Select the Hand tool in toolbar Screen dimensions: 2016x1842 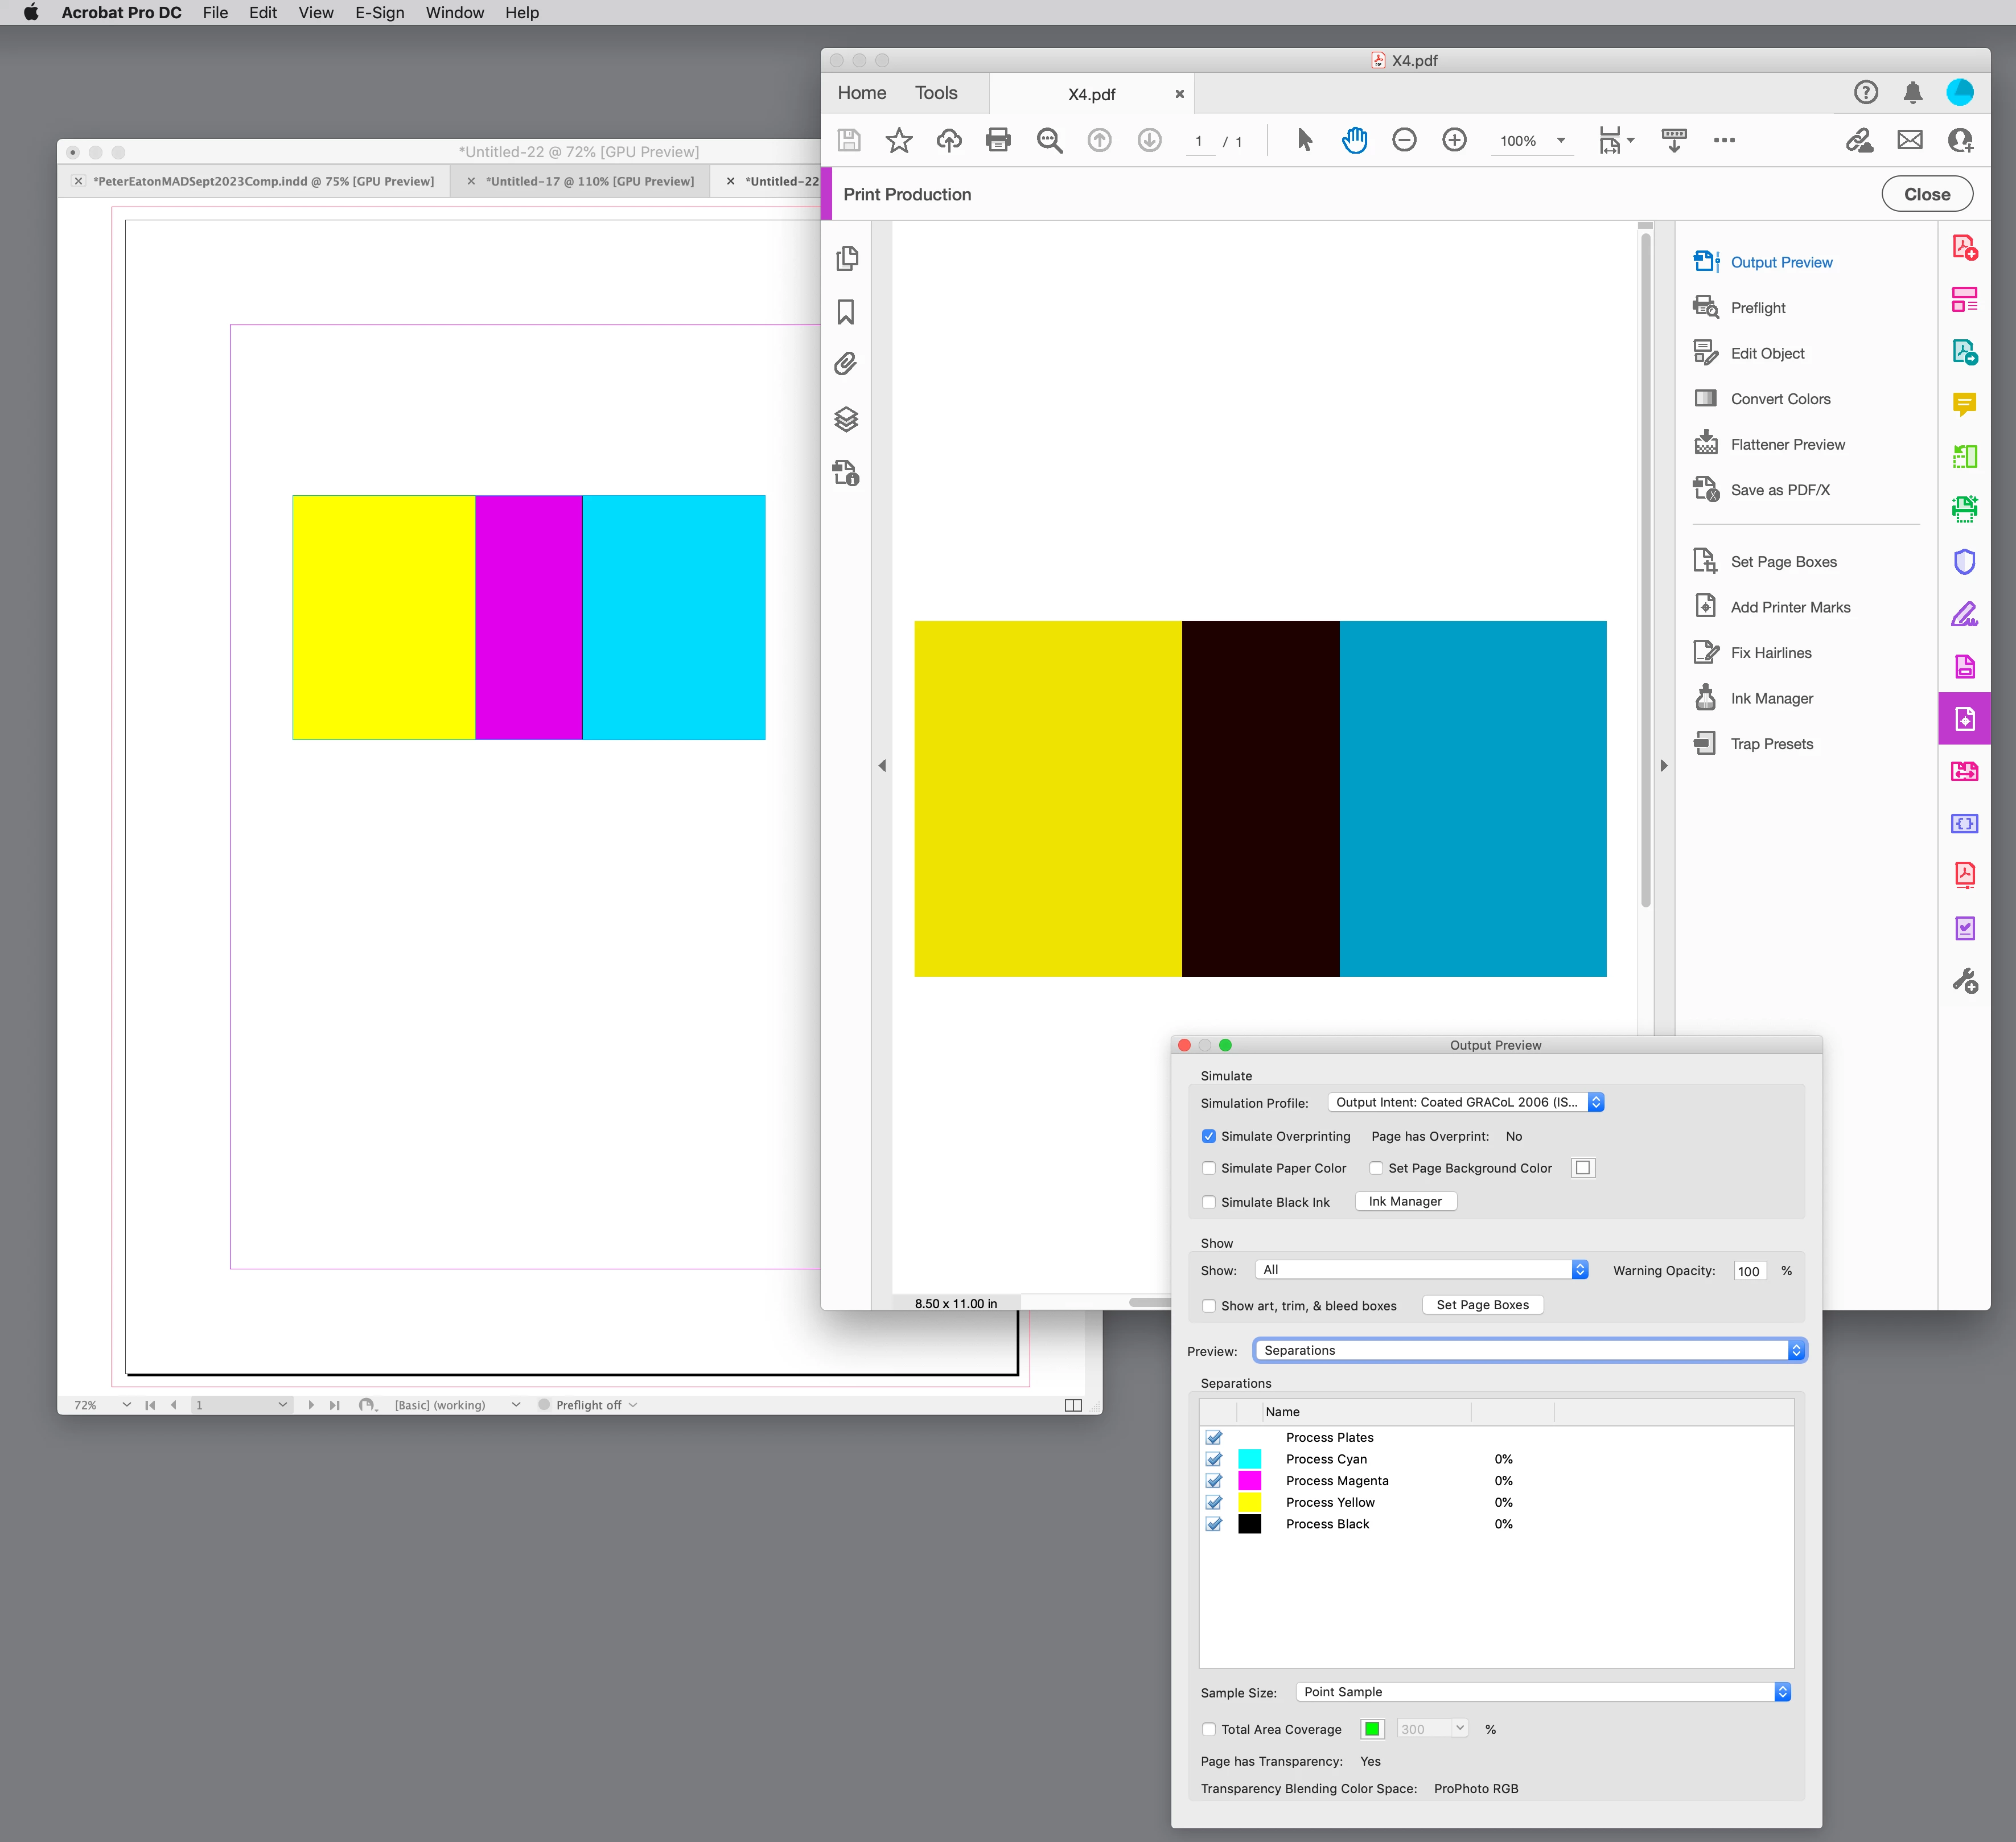click(1354, 140)
